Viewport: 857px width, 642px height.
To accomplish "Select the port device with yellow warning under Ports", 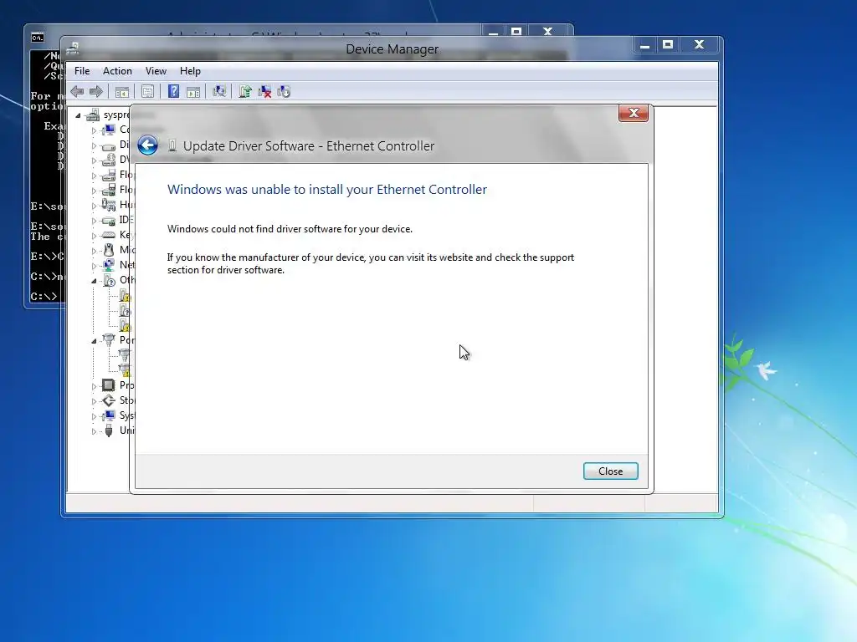I will pos(125,370).
